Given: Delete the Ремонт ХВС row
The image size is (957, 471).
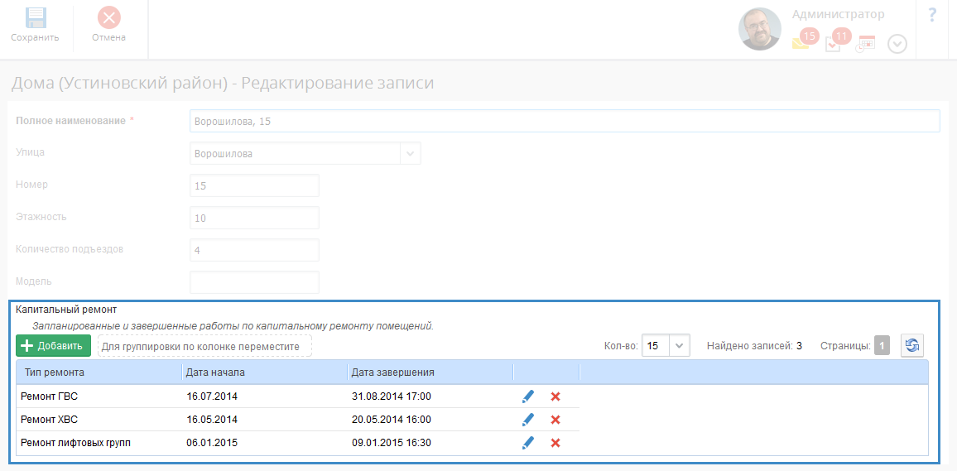Looking at the screenshot, I should 555,420.
